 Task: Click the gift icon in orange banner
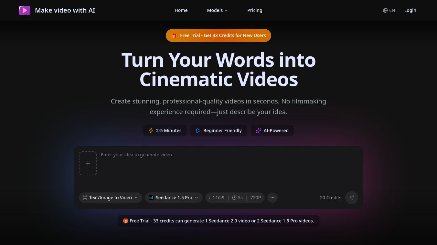(174, 35)
